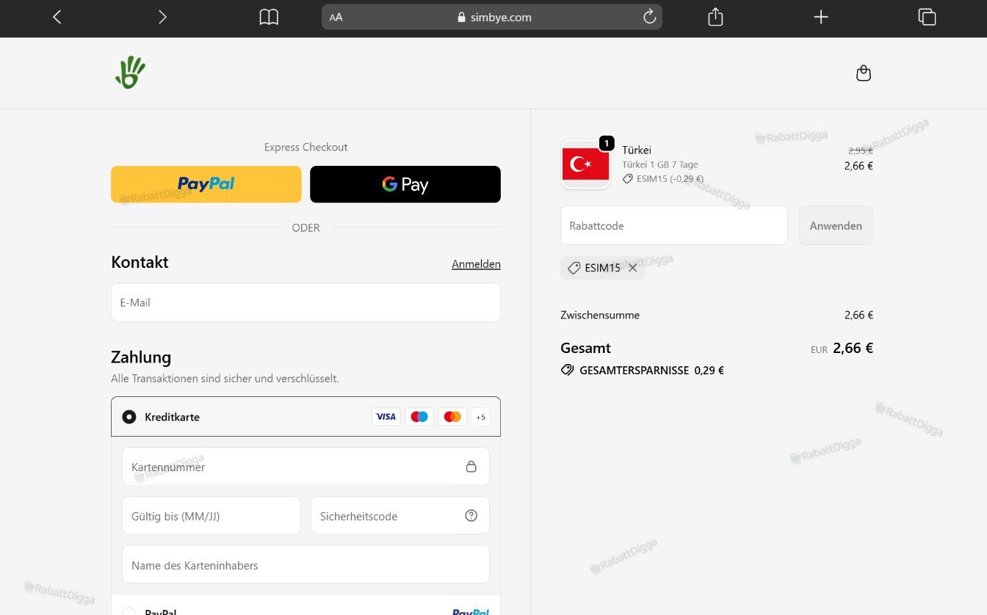This screenshot has width=987, height=615.
Task: Show all open tabs overview
Action: [927, 17]
